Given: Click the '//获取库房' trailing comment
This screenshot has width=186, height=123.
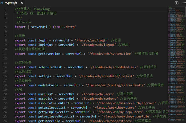Looking at the screenshot, I should coord(143,121).
